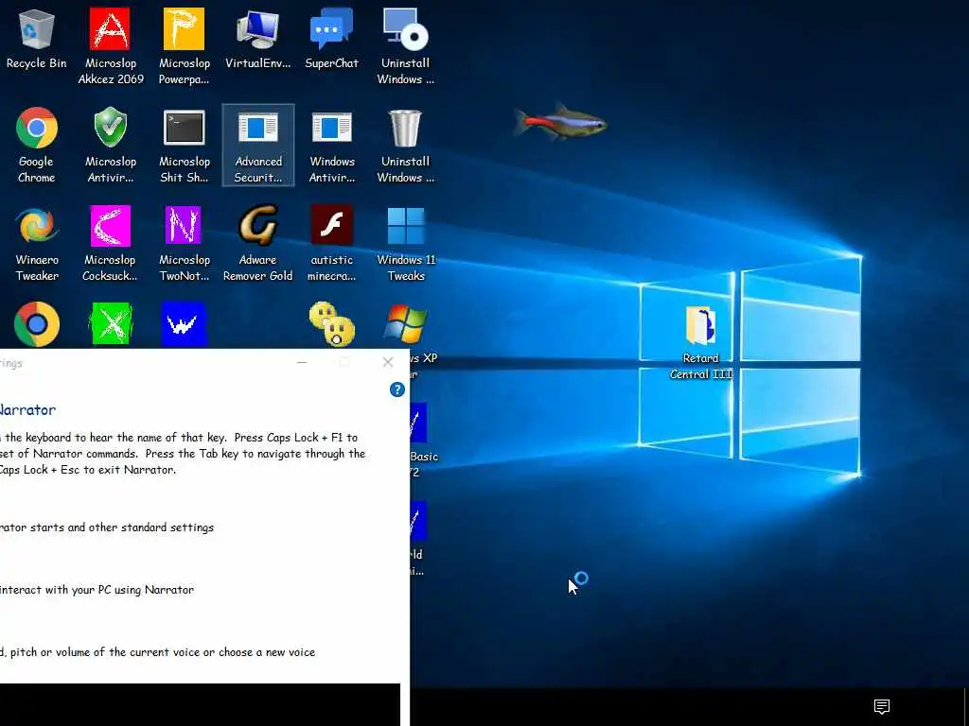Image resolution: width=969 pixels, height=726 pixels.
Task: Select the Advanced Securit... icon
Action: pyautogui.click(x=257, y=145)
